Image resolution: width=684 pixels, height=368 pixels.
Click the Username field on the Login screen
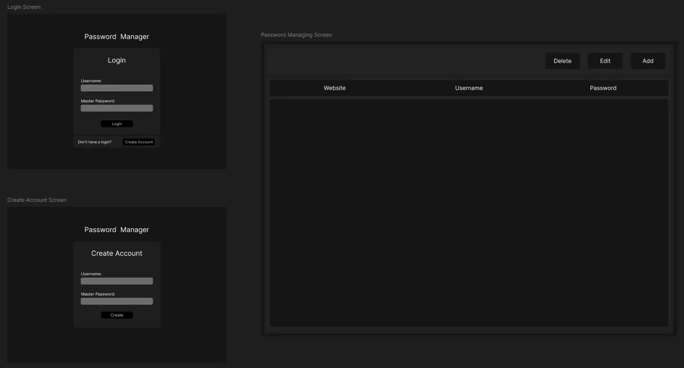tap(117, 87)
